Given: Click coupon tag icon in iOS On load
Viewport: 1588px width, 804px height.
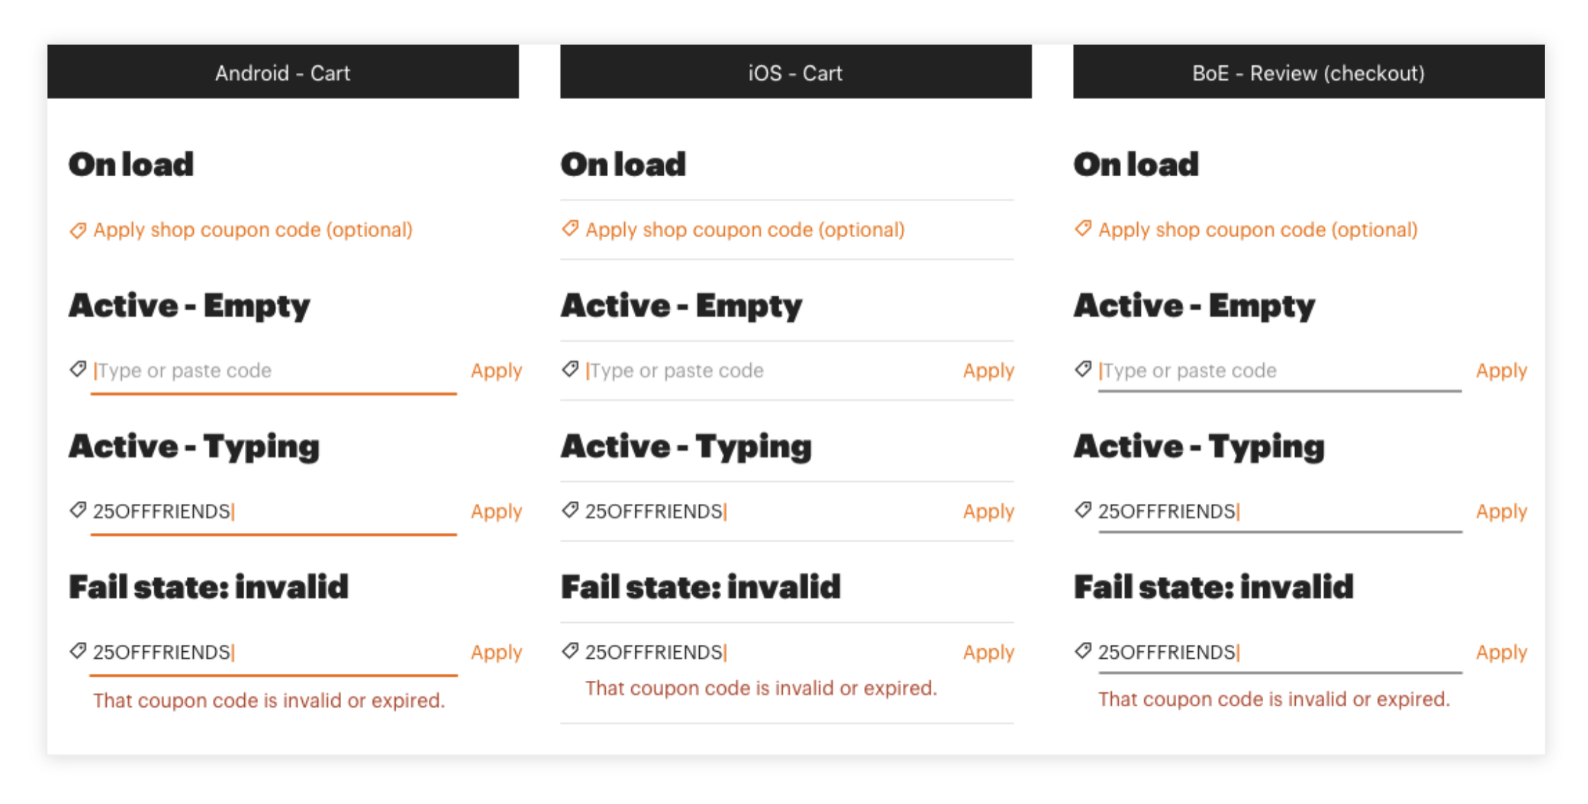Looking at the screenshot, I should [570, 229].
